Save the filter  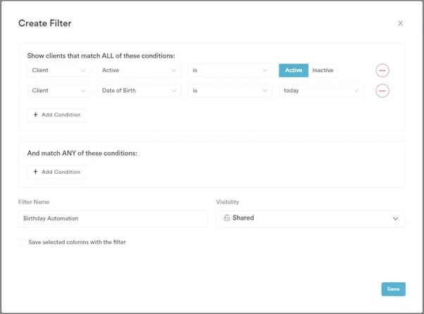[x=393, y=289]
